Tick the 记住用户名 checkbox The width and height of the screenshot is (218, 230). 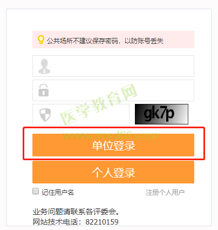(36, 191)
